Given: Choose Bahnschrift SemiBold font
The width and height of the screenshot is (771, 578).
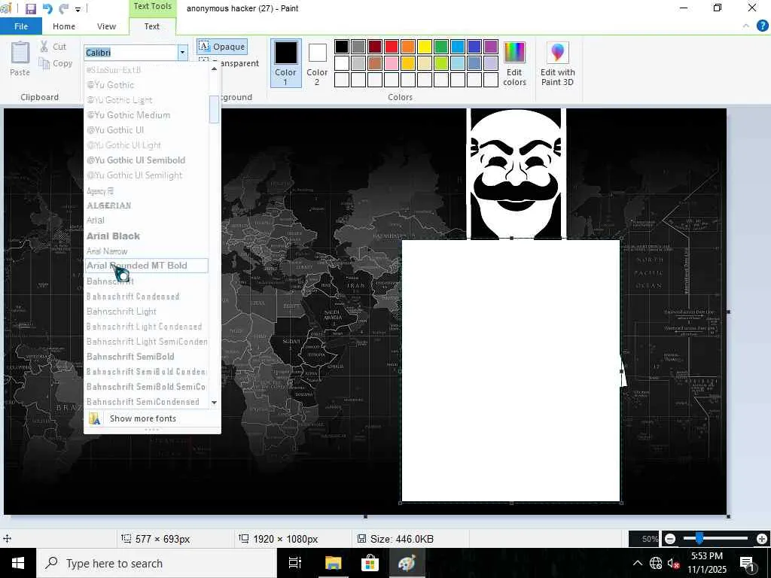Looking at the screenshot, I should (147, 356).
